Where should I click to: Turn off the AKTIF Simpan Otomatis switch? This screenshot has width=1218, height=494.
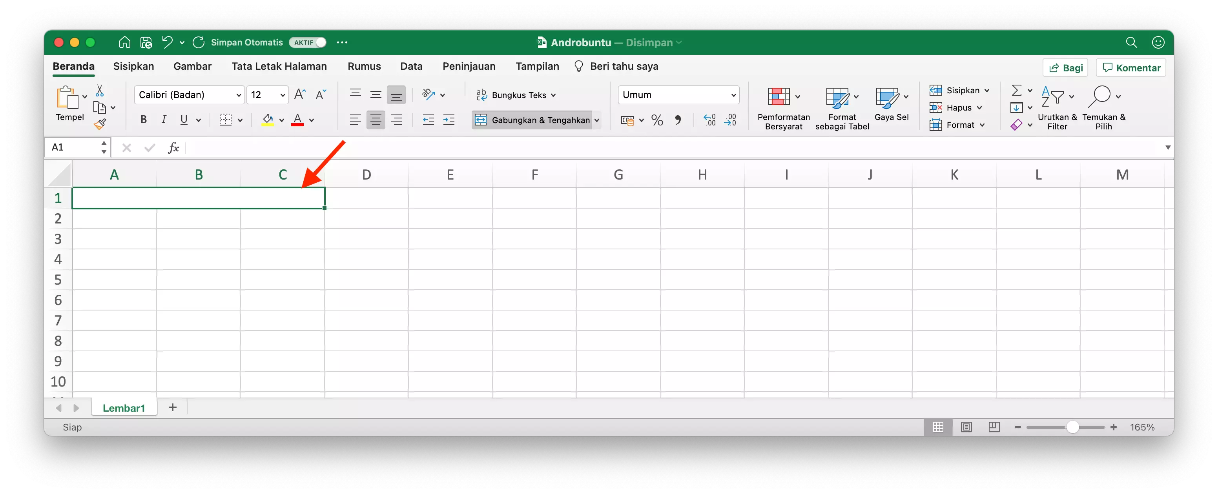307,42
